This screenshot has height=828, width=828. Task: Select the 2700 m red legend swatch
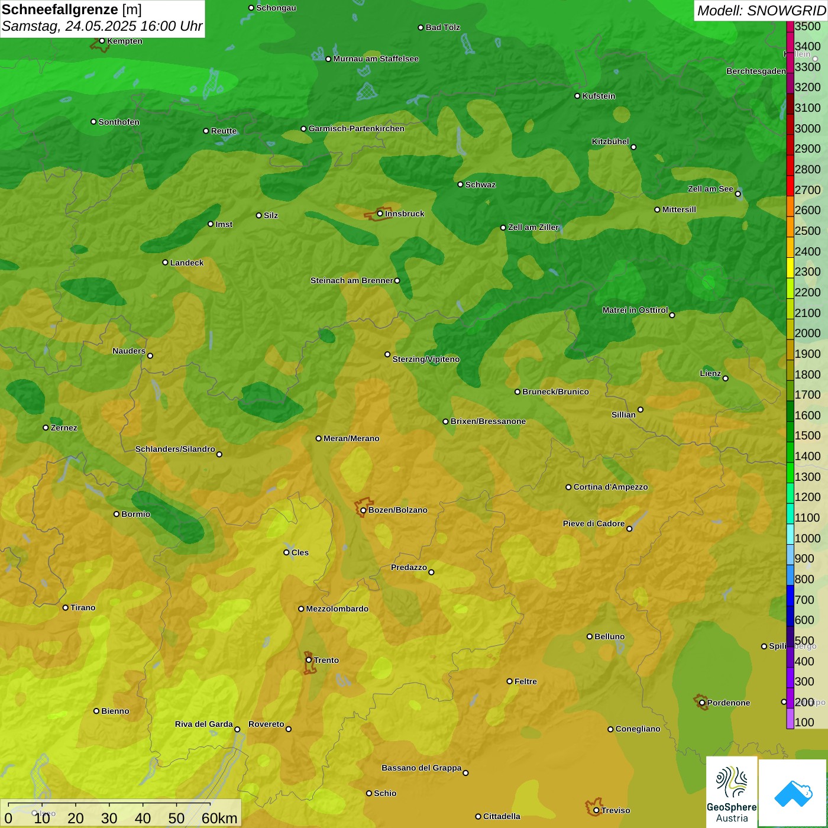click(790, 186)
